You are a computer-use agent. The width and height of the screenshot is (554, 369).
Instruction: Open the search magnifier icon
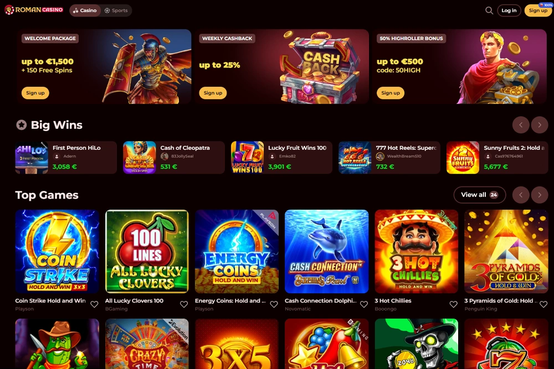point(489,11)
